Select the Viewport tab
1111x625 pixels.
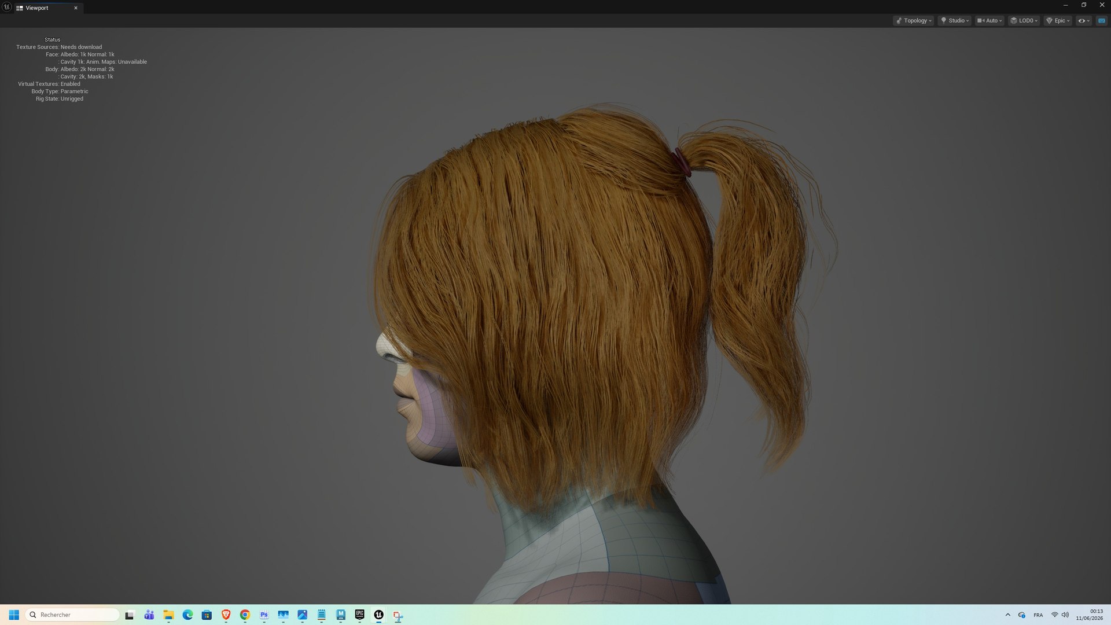coord(48,8)
